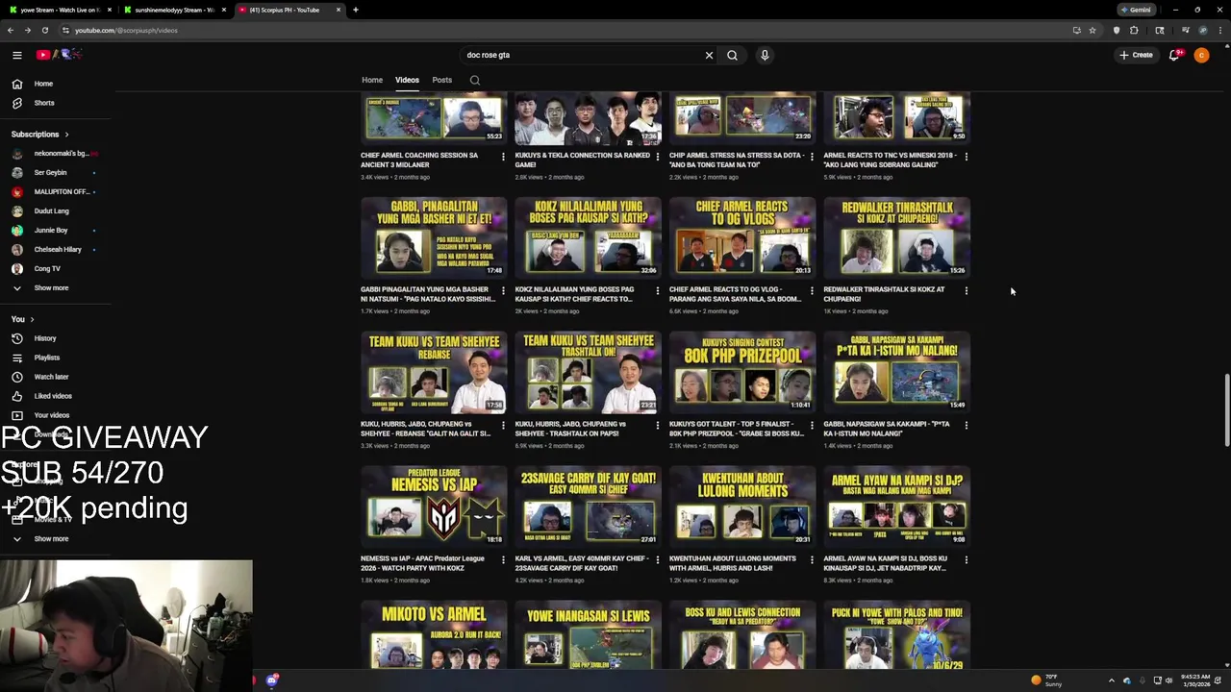Click the YouTube logo

tap(60, 55)
